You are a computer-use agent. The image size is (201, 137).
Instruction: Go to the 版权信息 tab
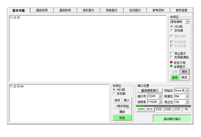(x=181, y=10)
